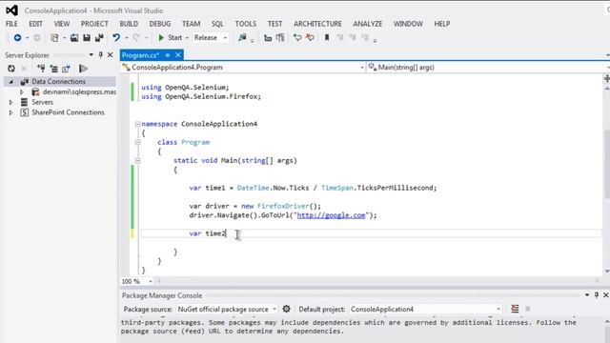
Task: Open the 100 % zoom level dropdown
Action: point(137,281)
